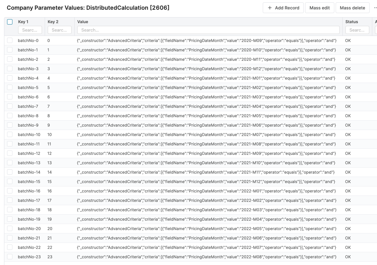The height and width of the screenshot is (265, 377).
Task: Open the more options ellipsis menu
Action: pos(375,8)
